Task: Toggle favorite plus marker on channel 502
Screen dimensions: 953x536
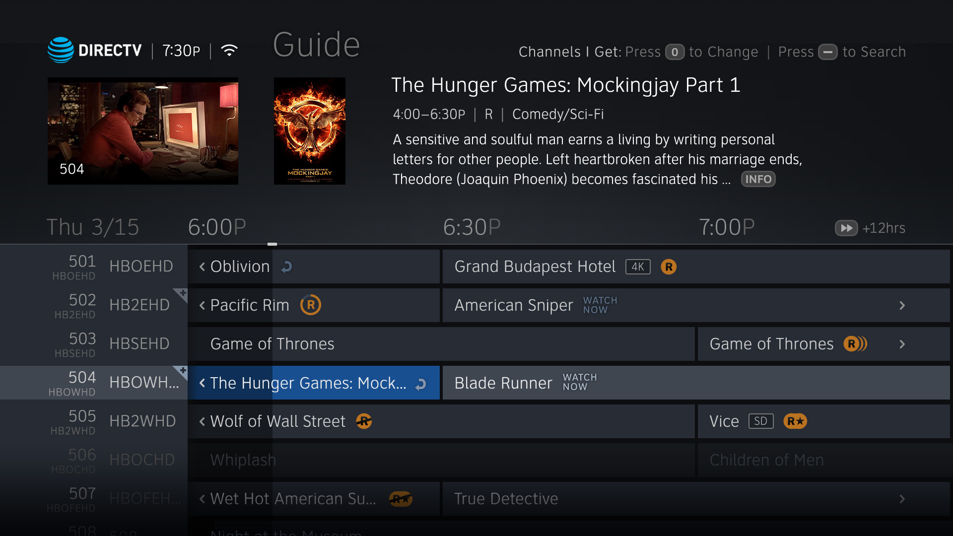Action: click(180, 295)
